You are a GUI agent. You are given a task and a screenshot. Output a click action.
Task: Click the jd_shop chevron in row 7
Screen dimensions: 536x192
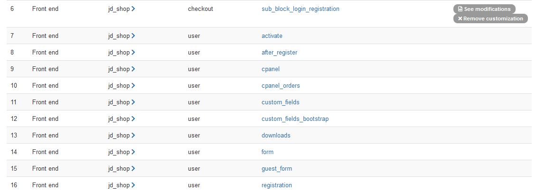pyautogui.click(x=133, y=36)
